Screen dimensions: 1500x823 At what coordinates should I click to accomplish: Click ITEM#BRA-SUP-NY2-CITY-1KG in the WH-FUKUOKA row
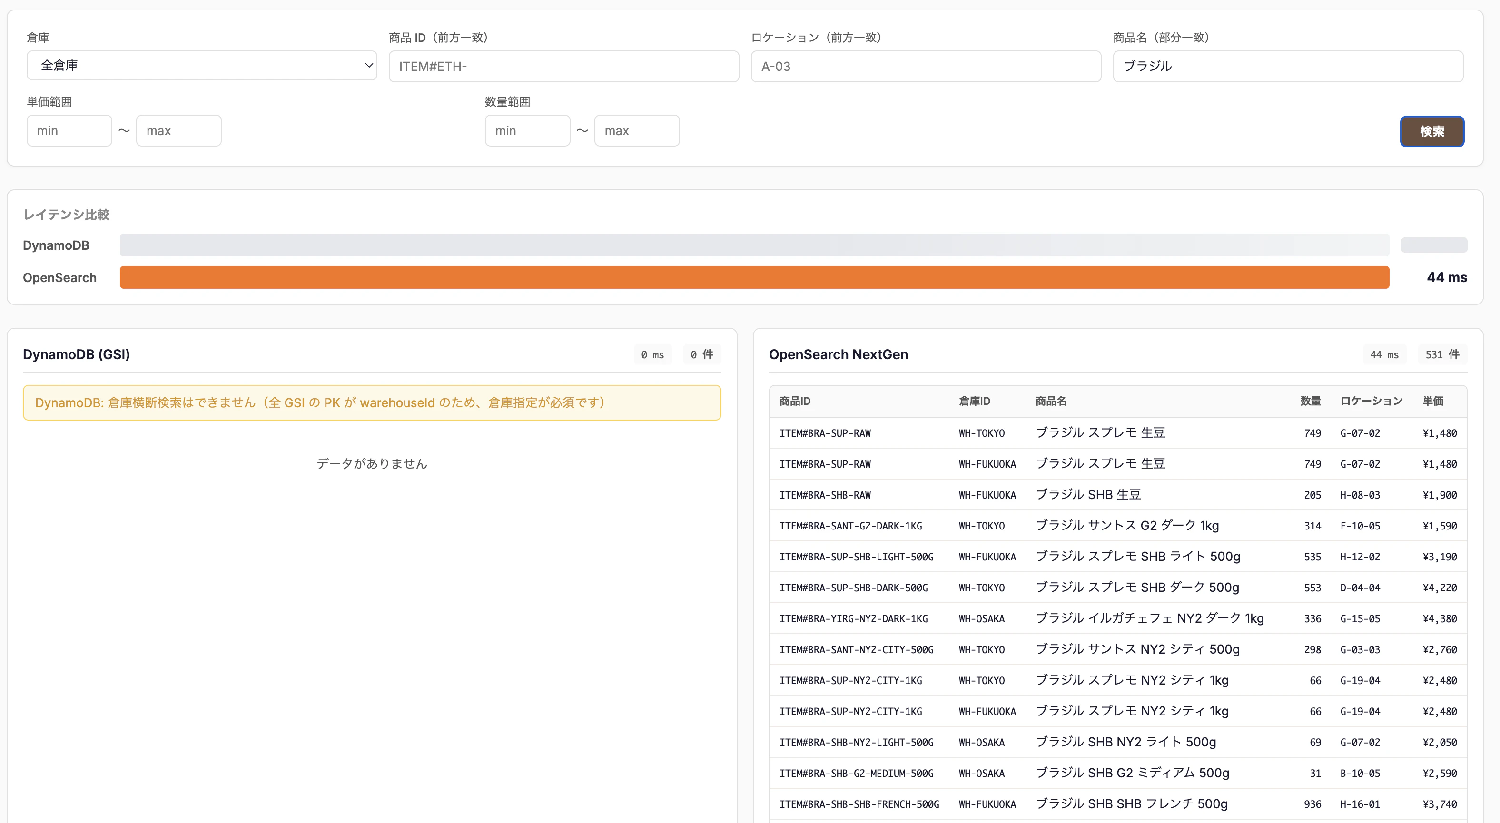click(851, 711)
